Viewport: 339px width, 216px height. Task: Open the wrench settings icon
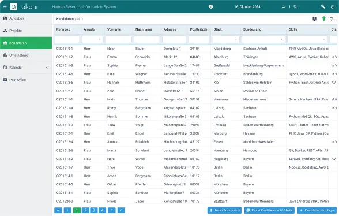323,7
